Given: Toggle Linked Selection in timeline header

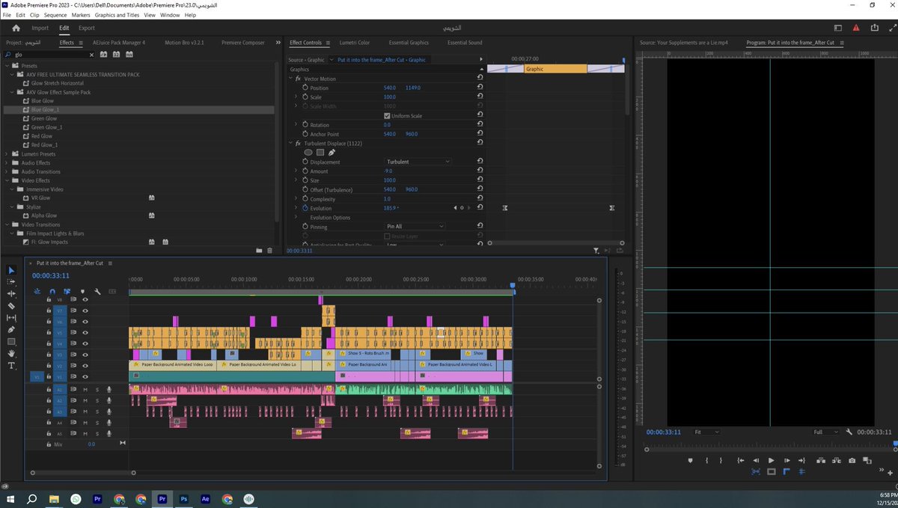Looking at the screenshot, I should point(67,292).
